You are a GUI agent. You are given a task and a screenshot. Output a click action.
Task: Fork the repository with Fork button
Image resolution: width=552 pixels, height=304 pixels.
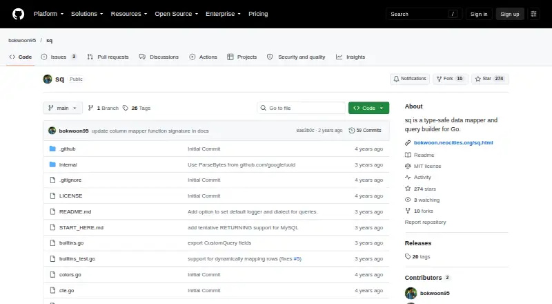click(451, 79)
